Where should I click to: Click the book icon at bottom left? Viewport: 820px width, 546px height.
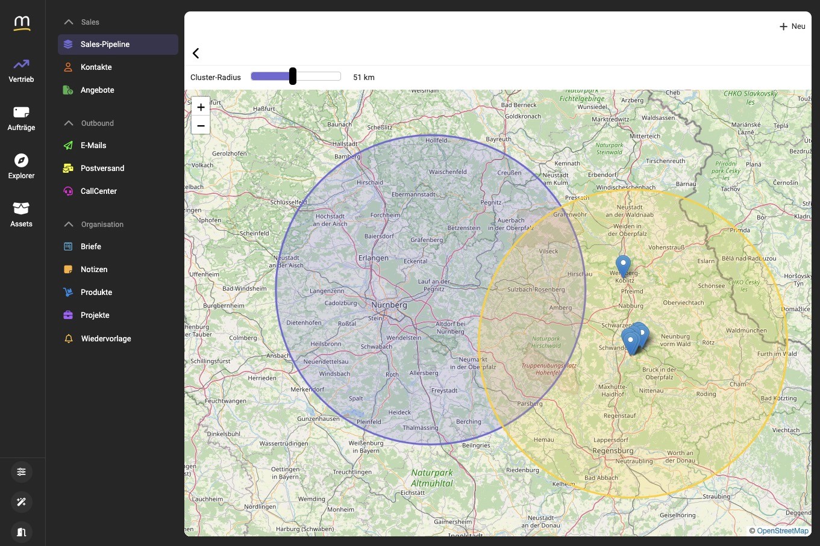coord(21,532)
